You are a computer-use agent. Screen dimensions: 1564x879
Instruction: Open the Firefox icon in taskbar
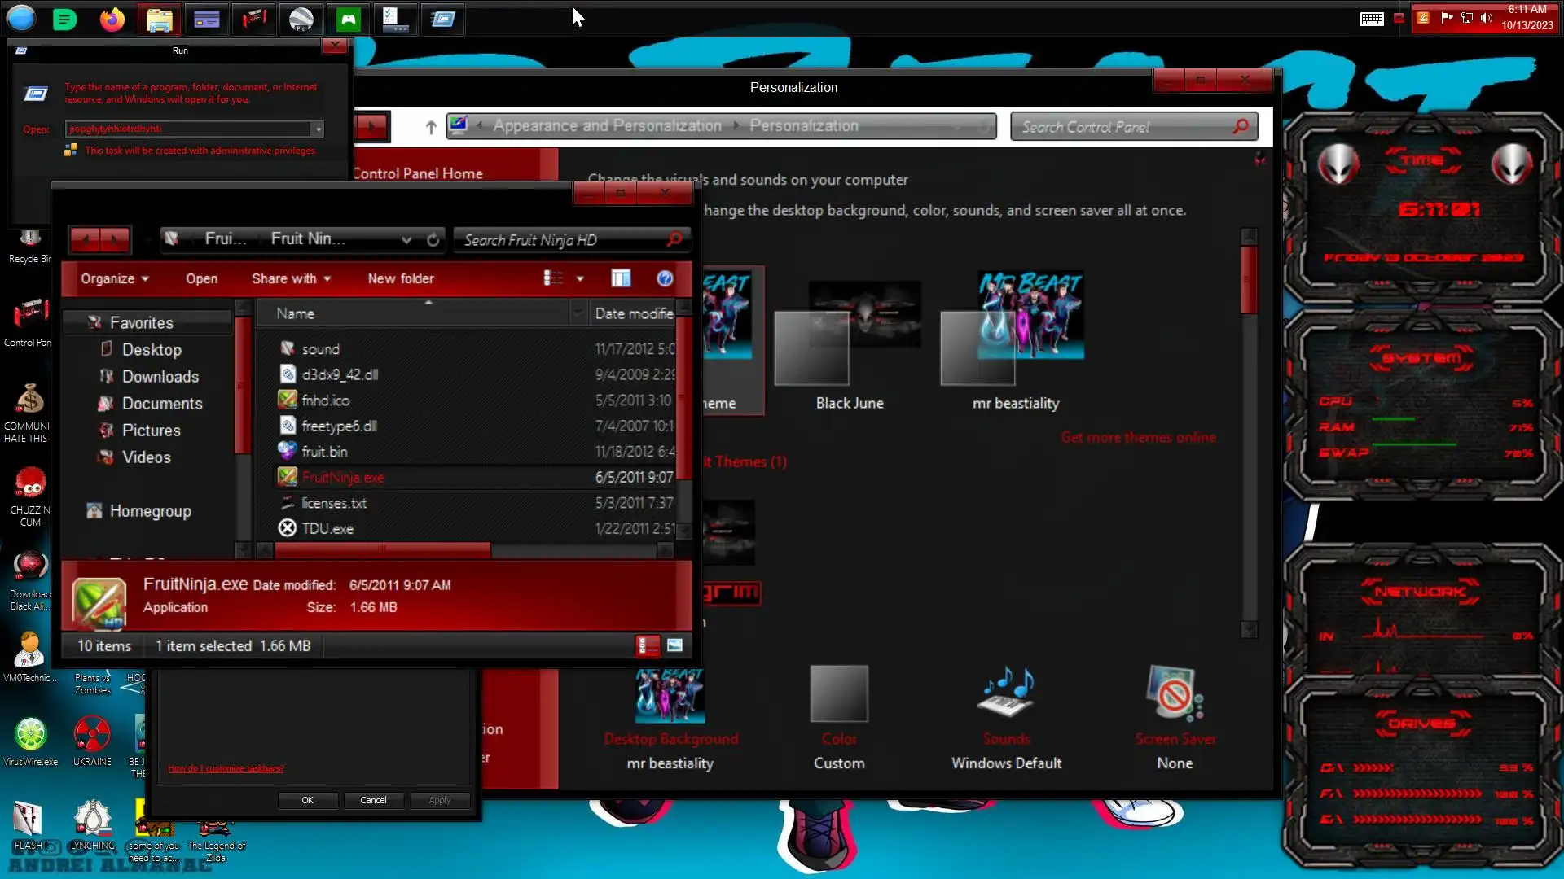point(112,19)
